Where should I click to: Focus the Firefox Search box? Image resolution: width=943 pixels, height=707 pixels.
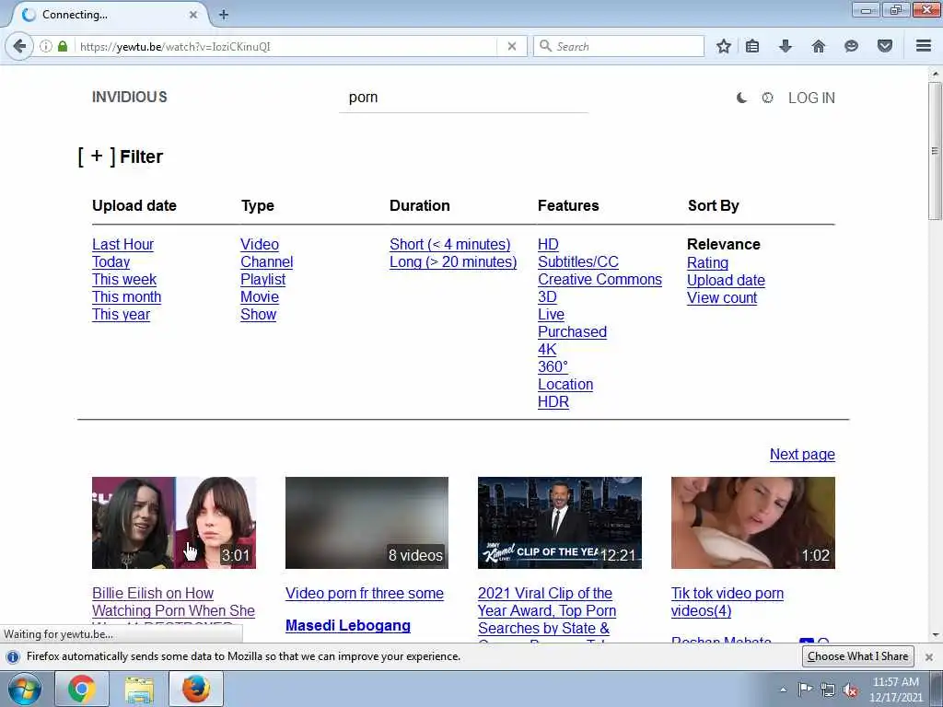(620, 46)
